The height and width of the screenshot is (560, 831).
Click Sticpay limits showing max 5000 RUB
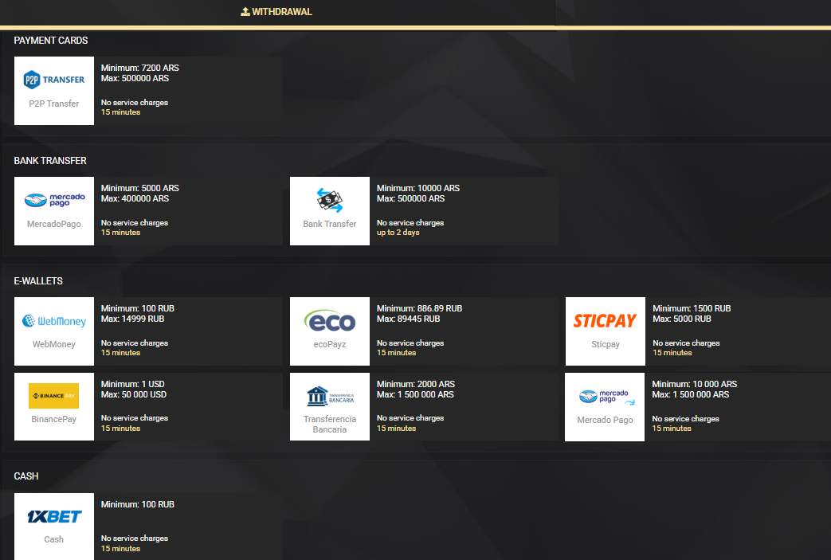coord(681,319)
